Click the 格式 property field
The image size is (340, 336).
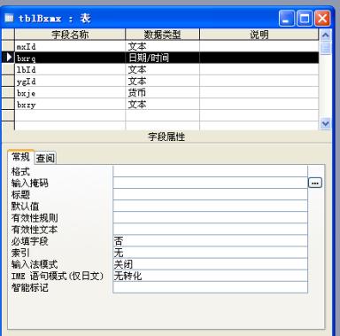[x=210, y=171]
